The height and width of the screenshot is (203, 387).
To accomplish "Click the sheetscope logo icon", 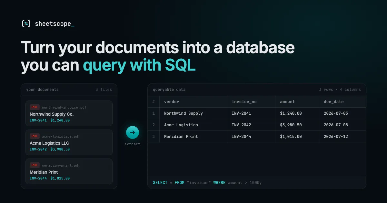I will (x=26, y=24).
